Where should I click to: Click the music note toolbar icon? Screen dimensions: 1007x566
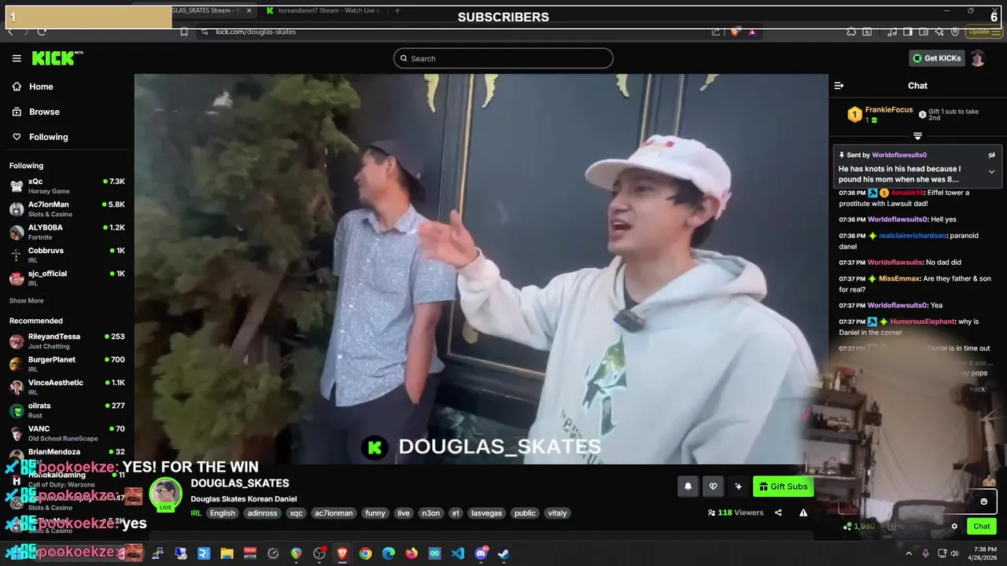[891, 31]
